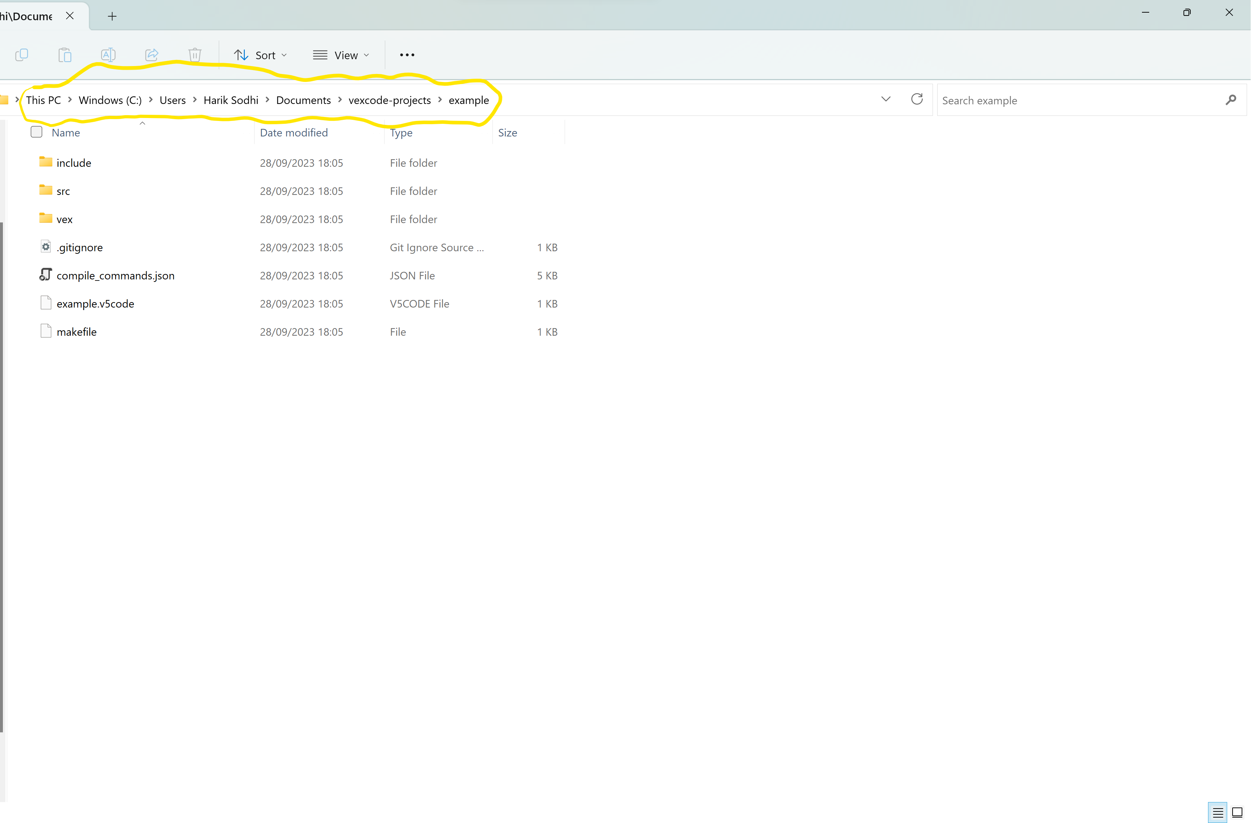
Task: Navigate to Users in the breadcrumb
Action: point(173,100)
